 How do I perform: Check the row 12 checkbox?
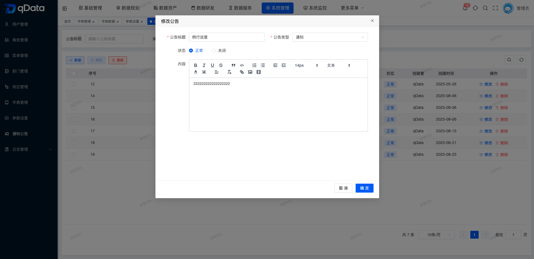pos(74,84)
